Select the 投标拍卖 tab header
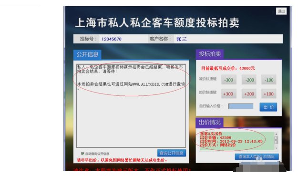Screen dimensions: 308x176 pos(210,54)
